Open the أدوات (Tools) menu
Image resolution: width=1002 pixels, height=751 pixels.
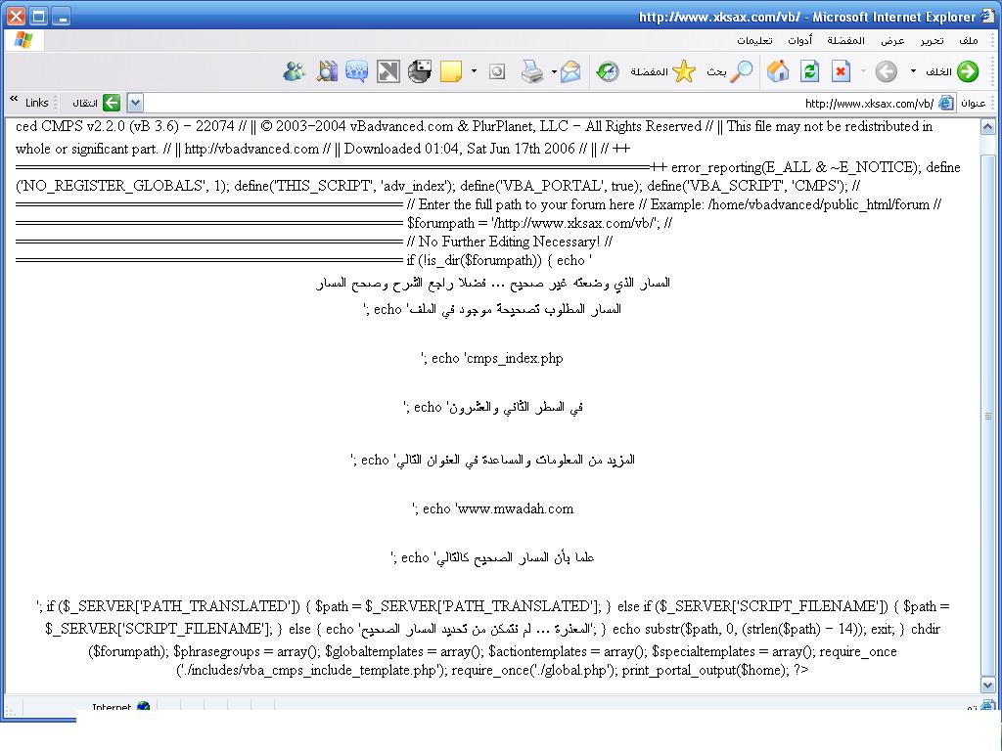799,40
